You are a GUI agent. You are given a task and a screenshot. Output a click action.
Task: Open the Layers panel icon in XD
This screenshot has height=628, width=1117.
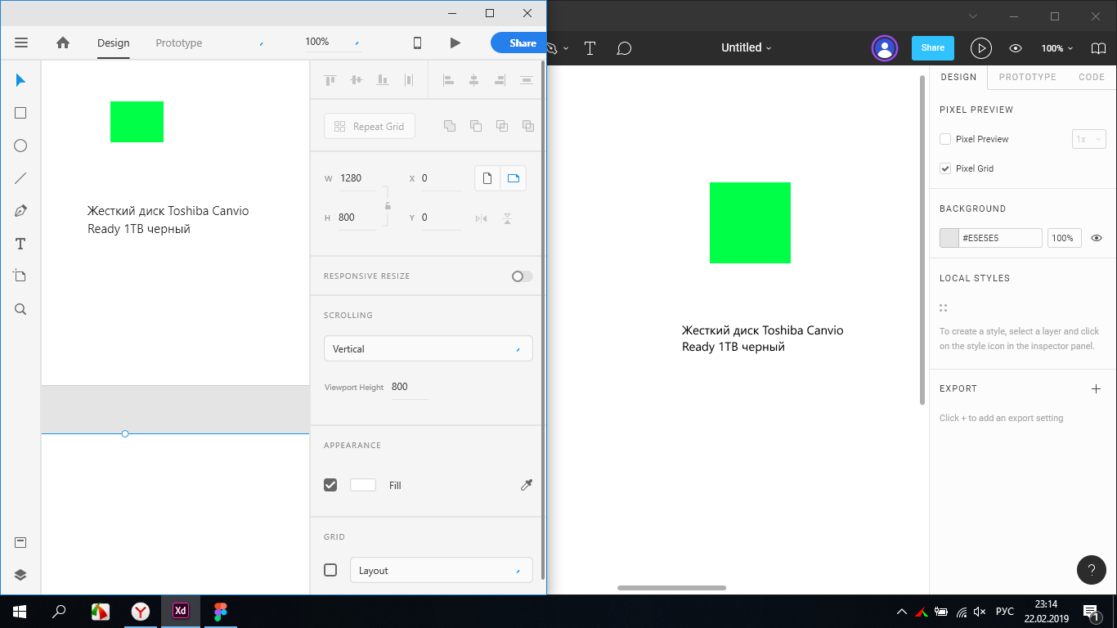(20, 575)
